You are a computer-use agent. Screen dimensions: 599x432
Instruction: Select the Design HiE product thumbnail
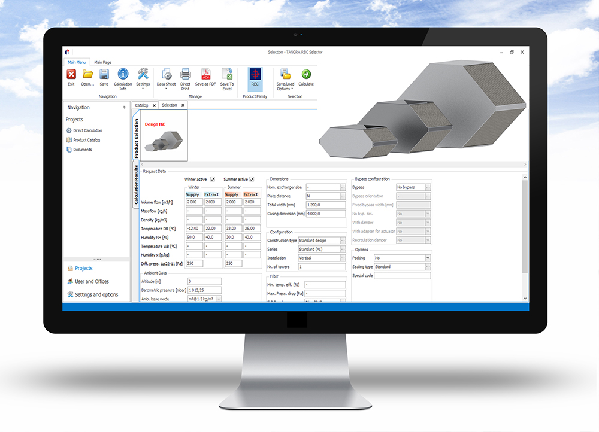pyautogui.click(x=160, y=138)
